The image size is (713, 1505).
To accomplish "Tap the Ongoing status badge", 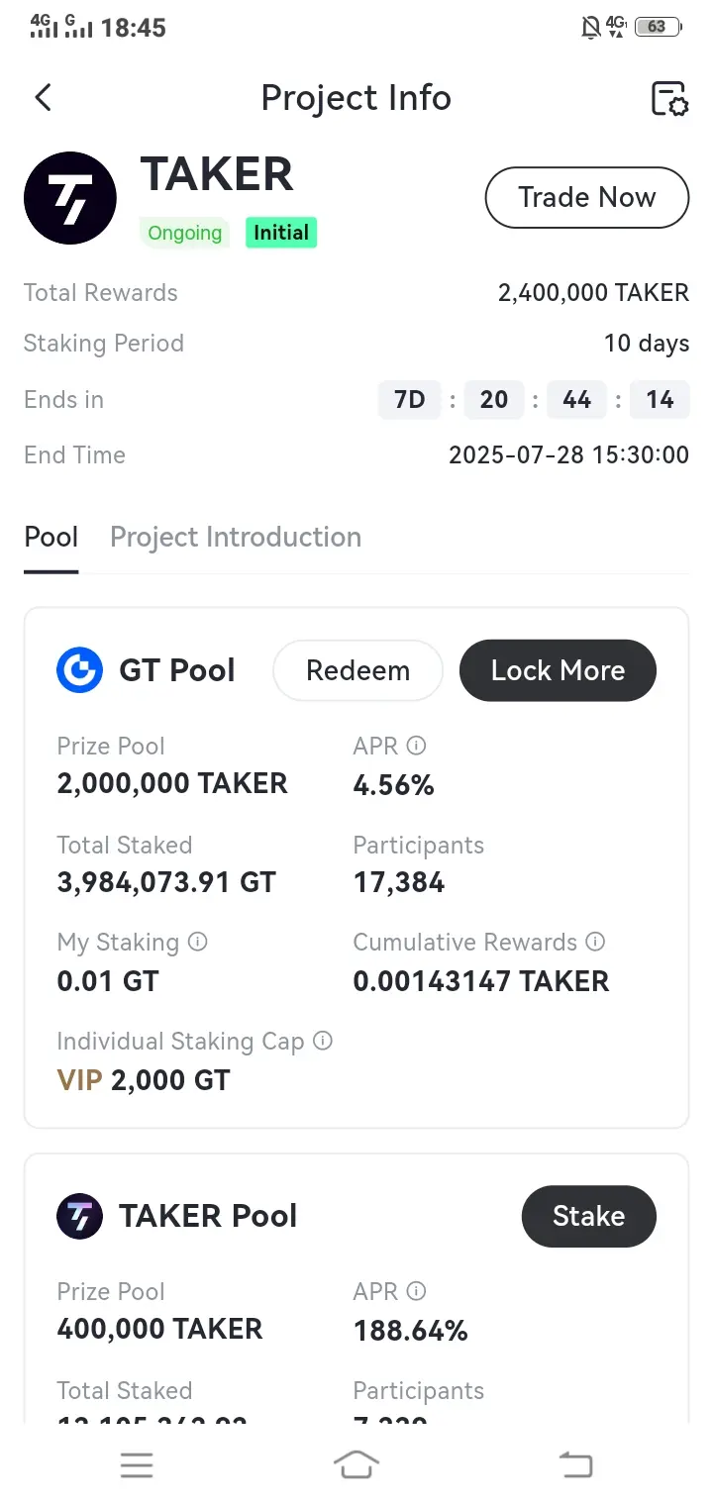I will pyautogui.click(x=184, y=233).
